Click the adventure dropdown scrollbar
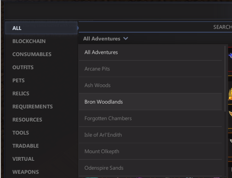 pyautogui.click(x=226, y=80)
